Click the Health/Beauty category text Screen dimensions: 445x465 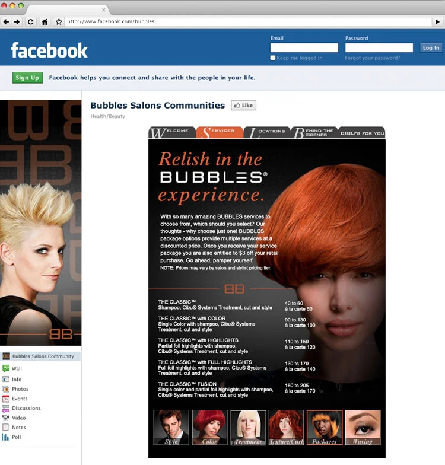point(108,116)
